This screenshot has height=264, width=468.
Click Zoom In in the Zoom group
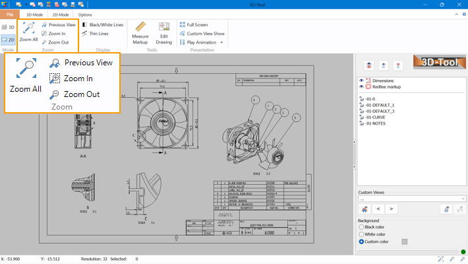pos(57,33)
